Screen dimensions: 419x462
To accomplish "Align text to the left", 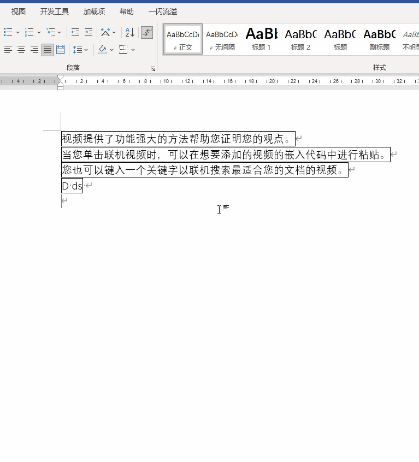I will tap(8, 50).
